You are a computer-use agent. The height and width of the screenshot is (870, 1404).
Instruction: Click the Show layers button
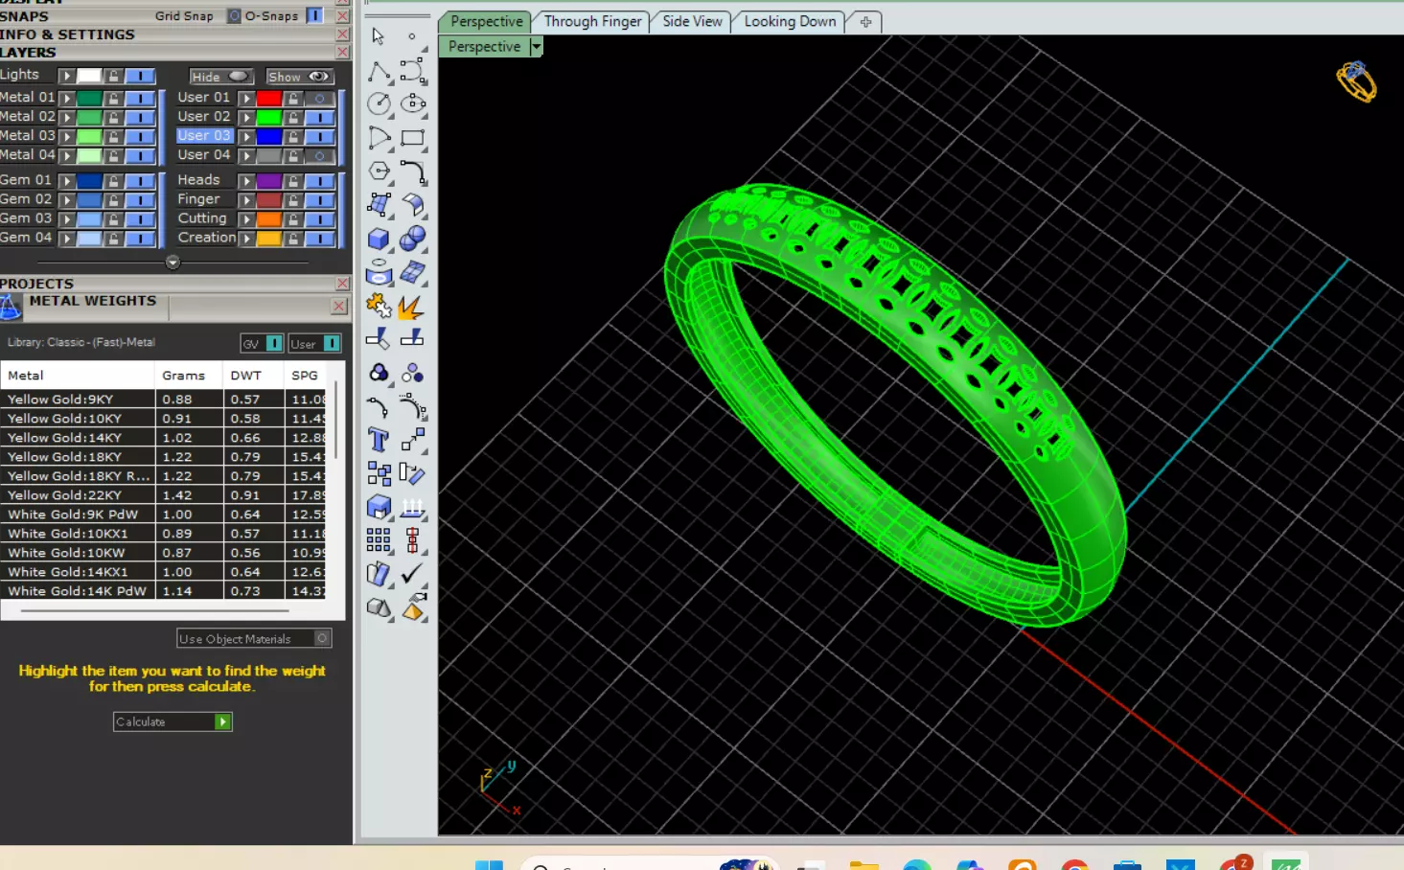pyautogui.click(x=298, y=77)
